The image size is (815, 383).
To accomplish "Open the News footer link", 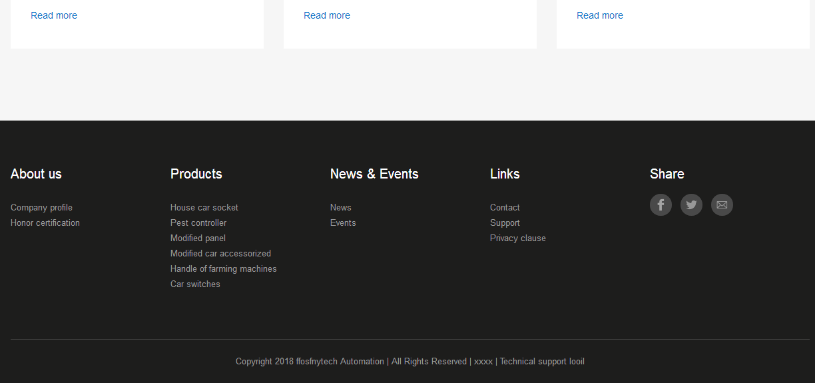I will (x=341, y=208).
